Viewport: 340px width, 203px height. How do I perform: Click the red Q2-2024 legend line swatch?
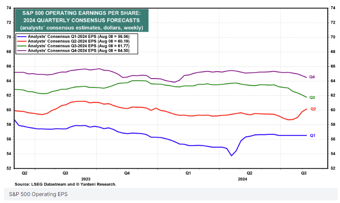coord(21,41)
